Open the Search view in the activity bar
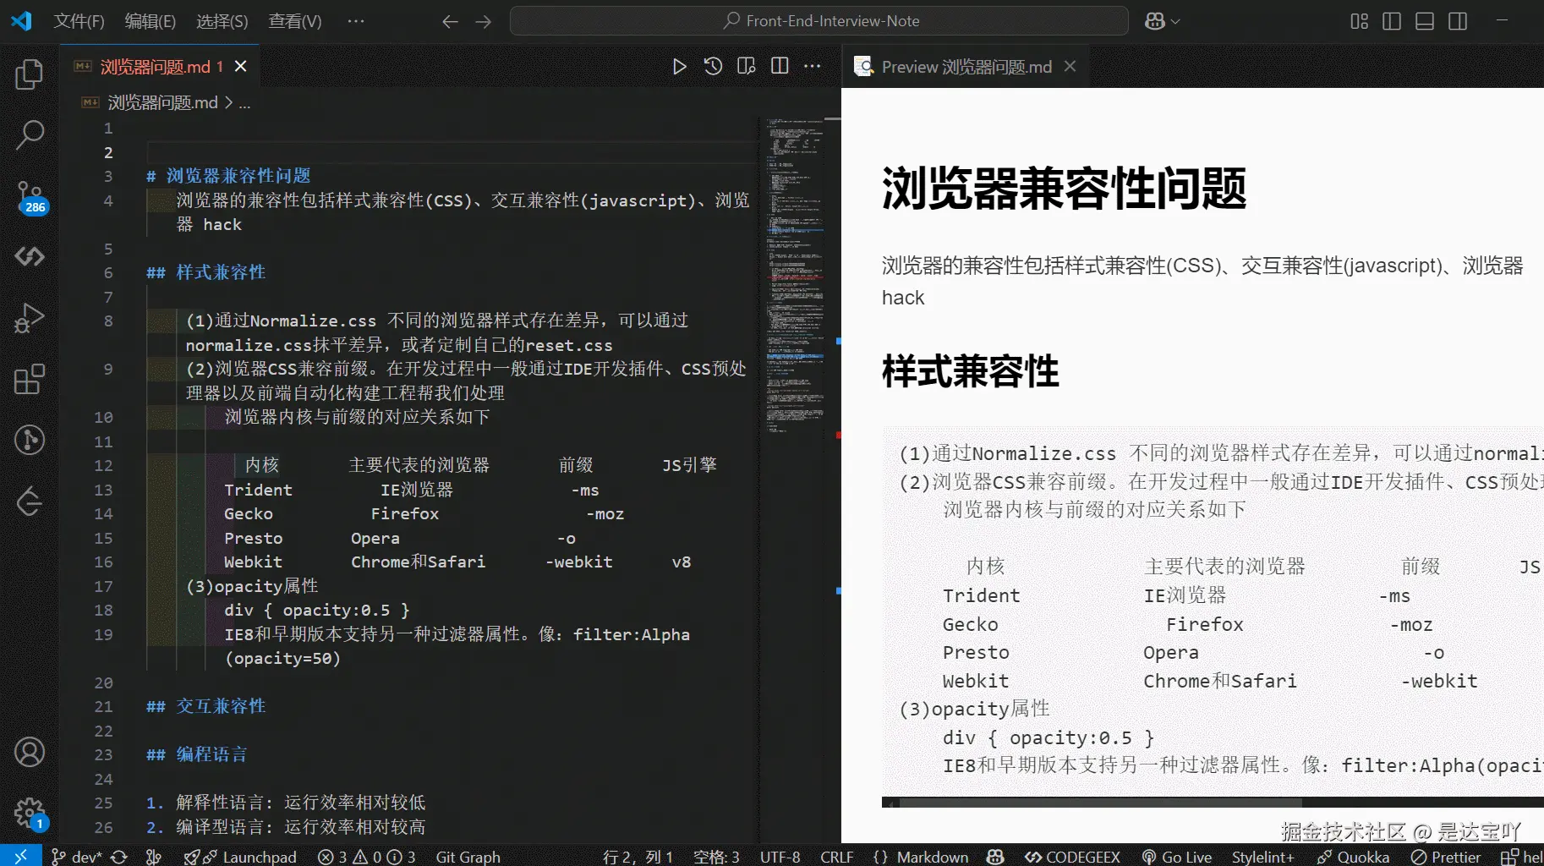Screen dimensions: 1544x866 (x=30, y=134)
